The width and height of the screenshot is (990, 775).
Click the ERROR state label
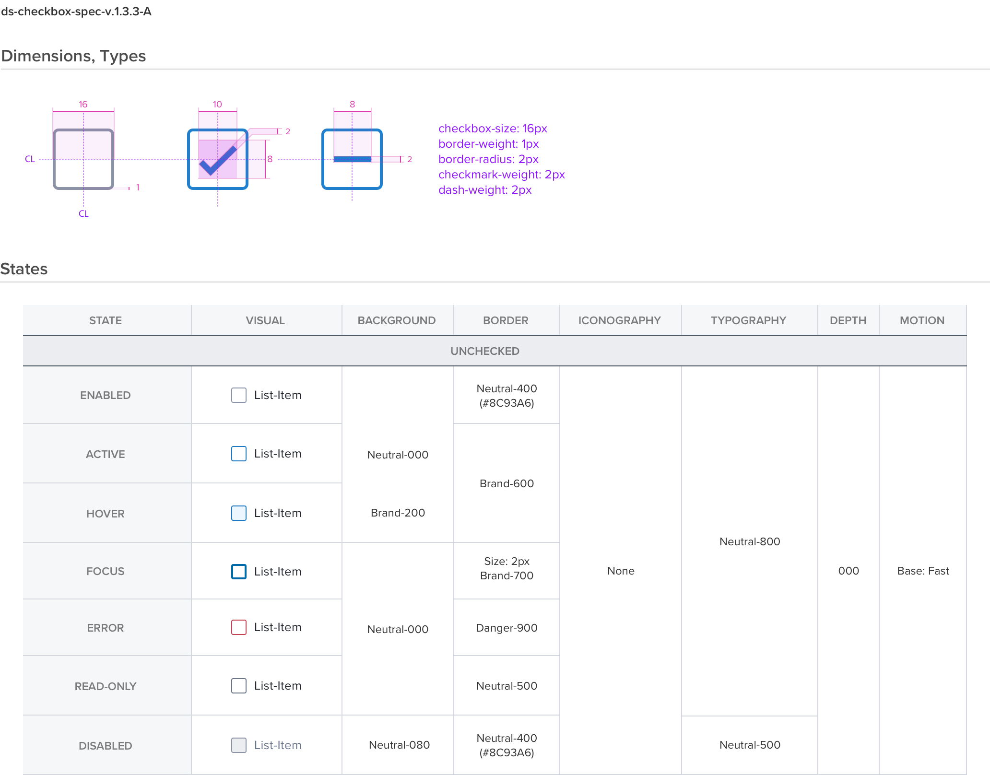(x=106, y=628)
